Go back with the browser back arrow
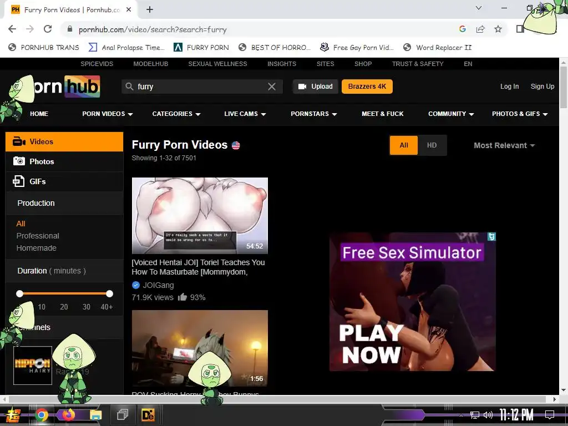The width and height of the screenshot is (568, 426). coord(12,29)
